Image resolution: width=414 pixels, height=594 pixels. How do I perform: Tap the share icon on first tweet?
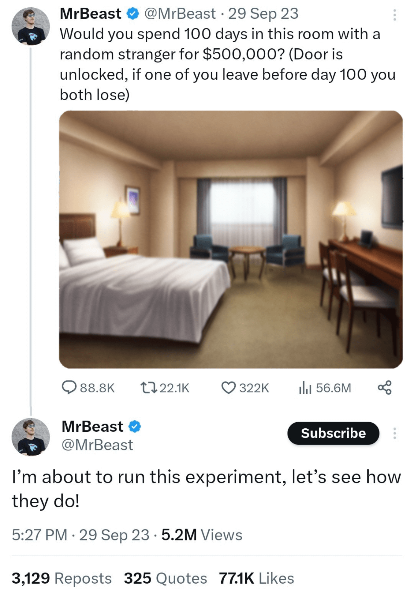click(385, 388)
